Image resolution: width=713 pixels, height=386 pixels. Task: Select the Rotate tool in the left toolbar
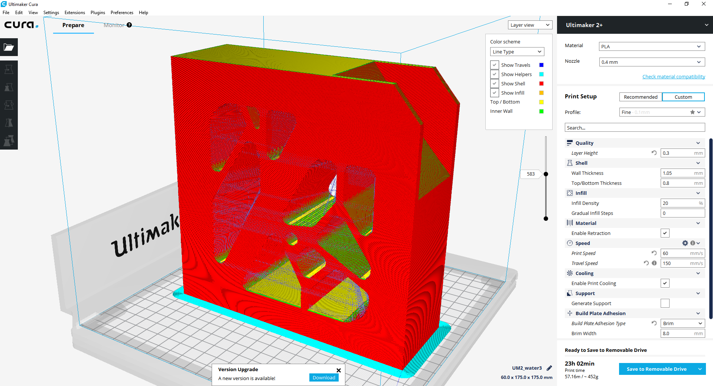tap(9, 105)
